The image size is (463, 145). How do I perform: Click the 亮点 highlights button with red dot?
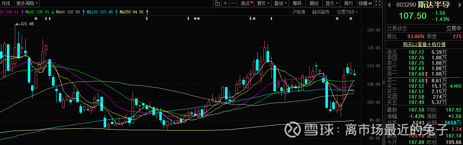[x=246, y=4]
